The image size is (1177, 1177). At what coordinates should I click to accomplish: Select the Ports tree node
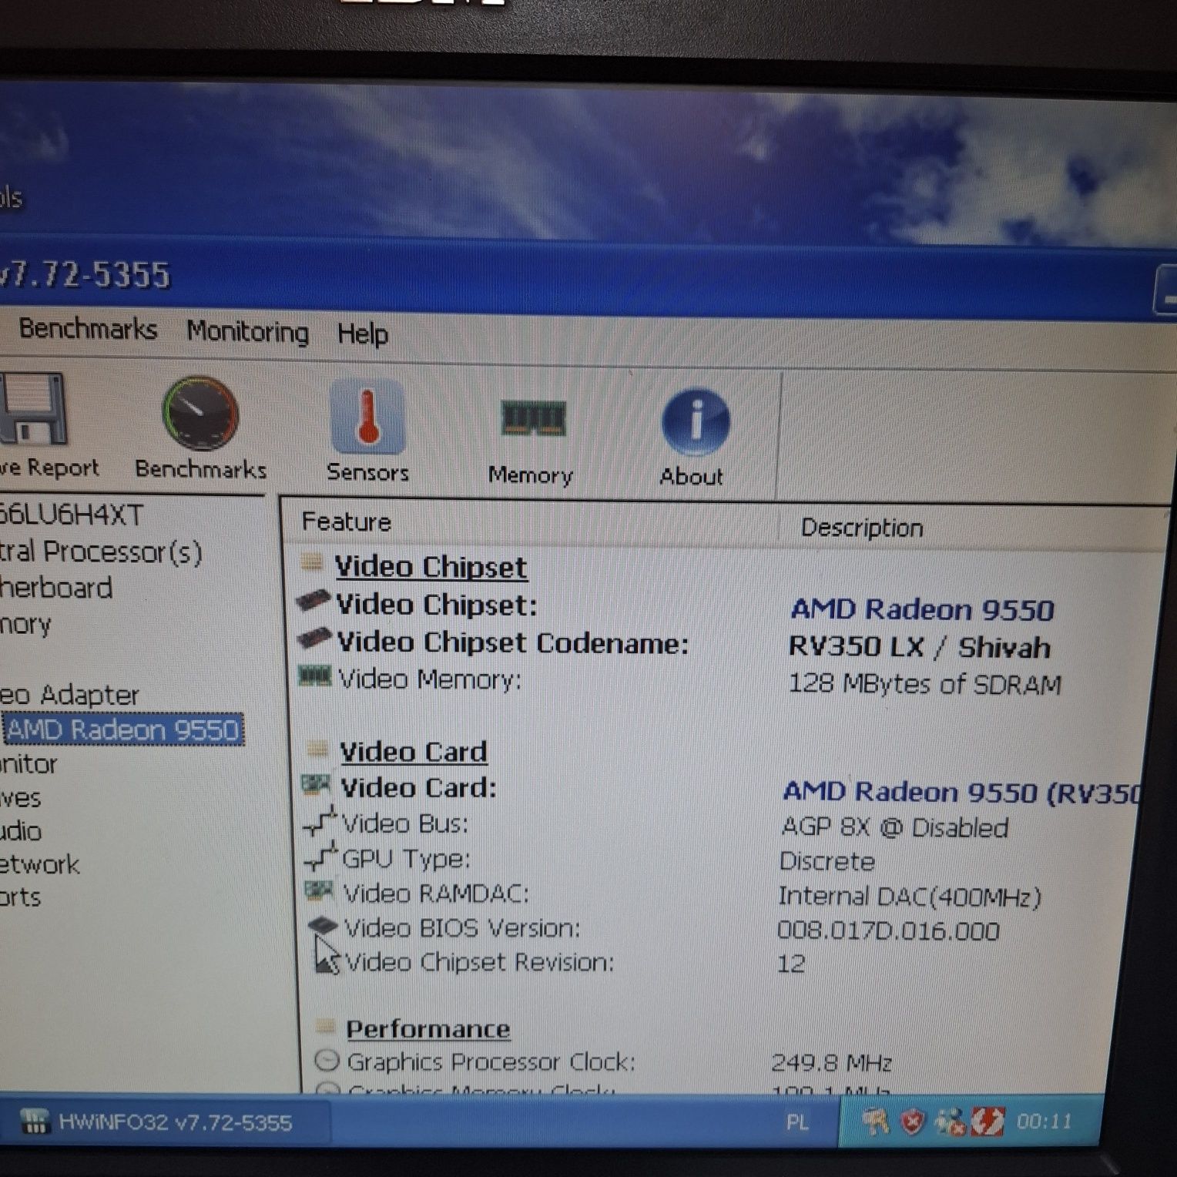tap(20, 897)
